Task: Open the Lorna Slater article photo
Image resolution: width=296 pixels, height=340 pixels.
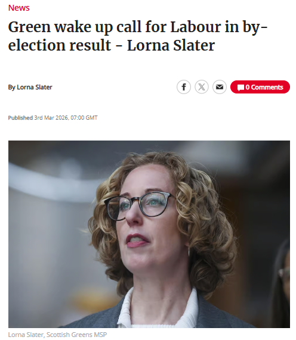Action: point(149,234)
